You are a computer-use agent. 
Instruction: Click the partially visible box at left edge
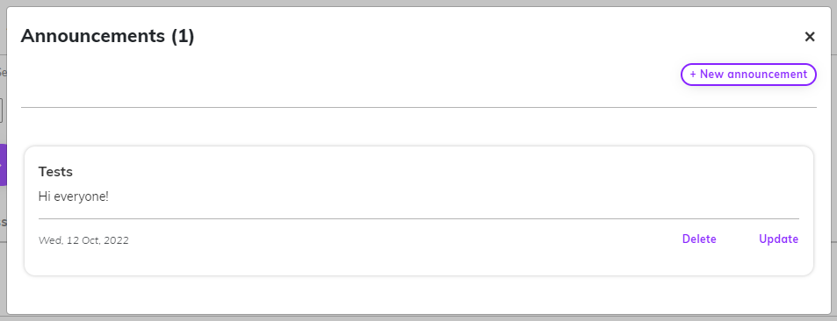pos(2,111)
